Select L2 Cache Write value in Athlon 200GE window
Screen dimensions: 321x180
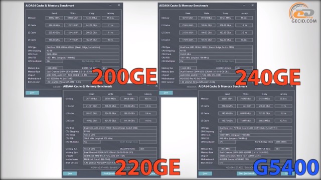pos(73,32)
